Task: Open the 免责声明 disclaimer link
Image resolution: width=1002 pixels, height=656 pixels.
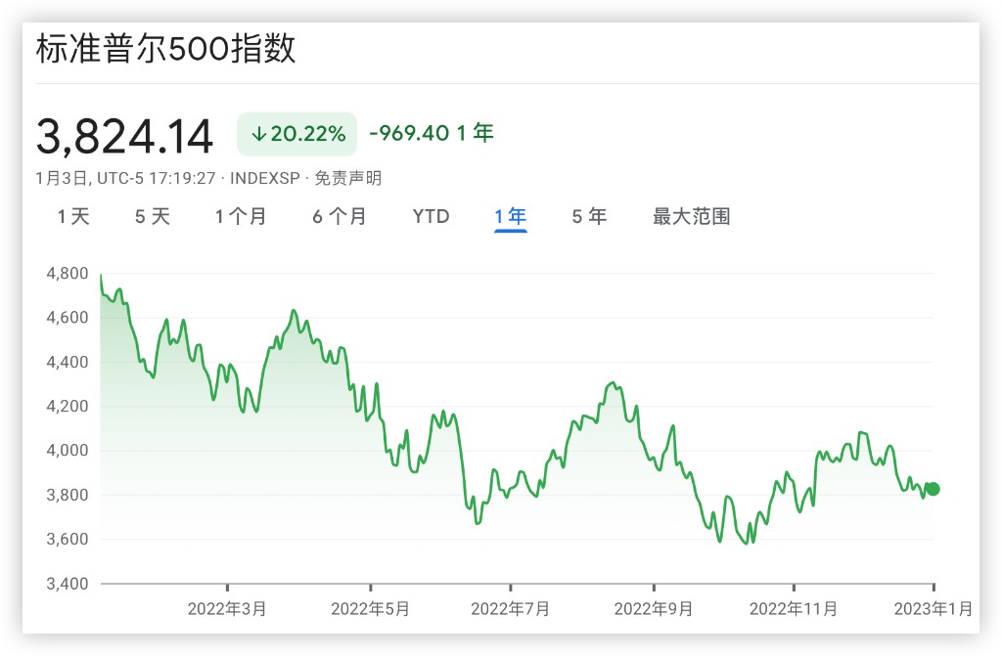Action: pos(347,178)
